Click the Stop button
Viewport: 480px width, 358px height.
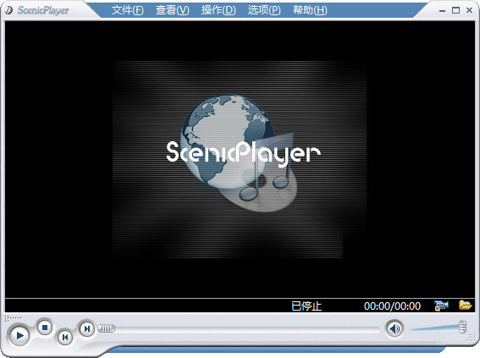(x=45, y=328)
